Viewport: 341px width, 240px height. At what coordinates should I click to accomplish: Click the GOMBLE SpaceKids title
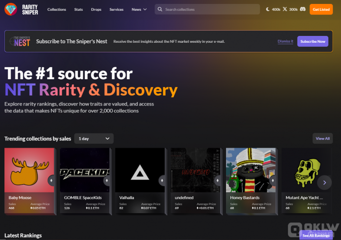click(83, 198)
